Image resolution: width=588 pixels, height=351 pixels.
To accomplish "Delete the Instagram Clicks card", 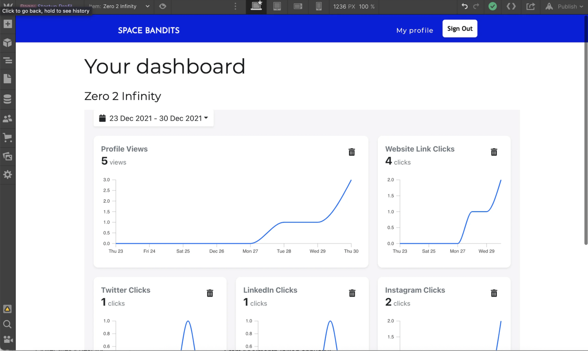I will (494, 293).
